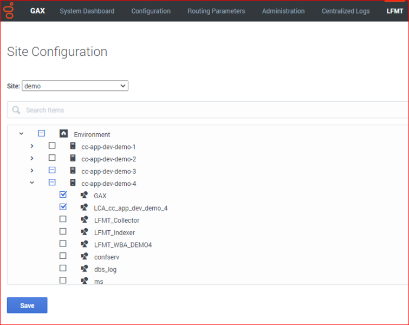Click the cc-app-dev-demo-4 server icon
The height and width of the screenshot is (325, 409).
point(73,183)
